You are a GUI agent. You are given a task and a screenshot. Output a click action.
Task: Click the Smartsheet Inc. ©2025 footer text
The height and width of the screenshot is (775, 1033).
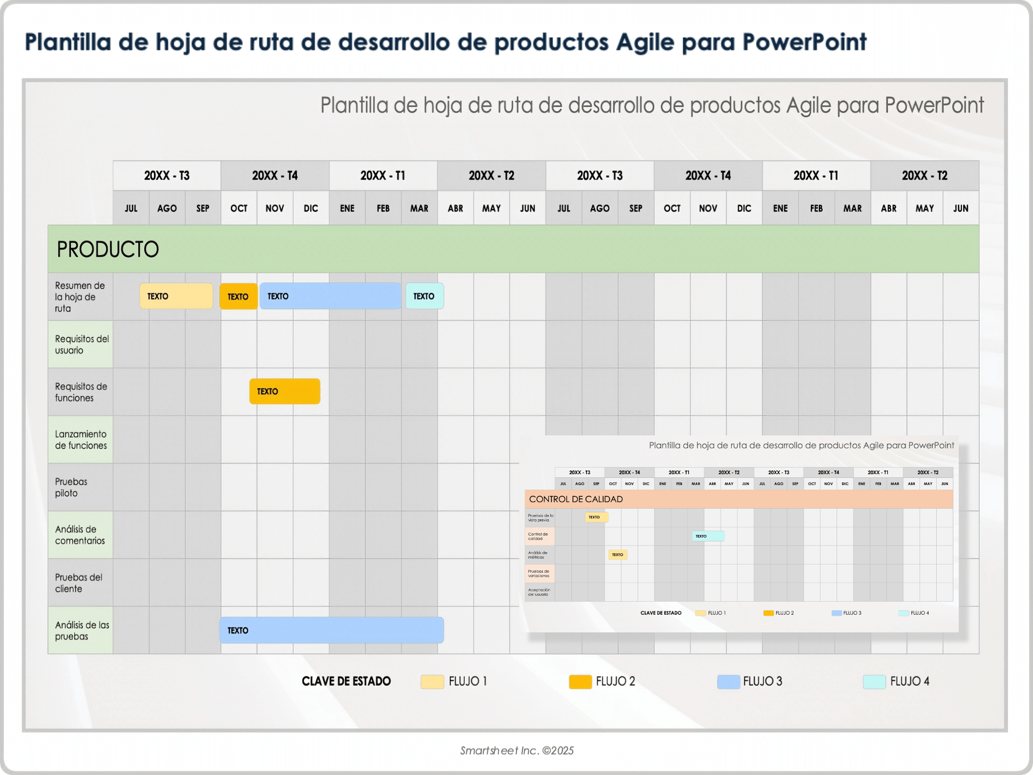[x=516, y=750]
